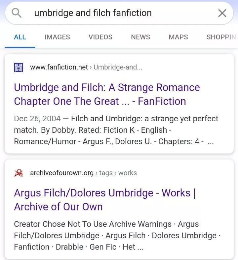Screen dimensions: 238x260
Task: Go to the NEWS tab
Action: pos(140,37)
